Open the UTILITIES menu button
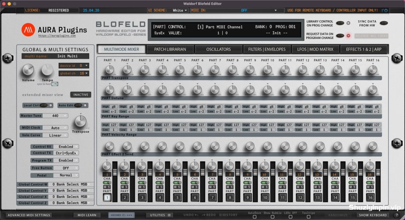This screenshot has width=405, height=220. coord(159,215)
